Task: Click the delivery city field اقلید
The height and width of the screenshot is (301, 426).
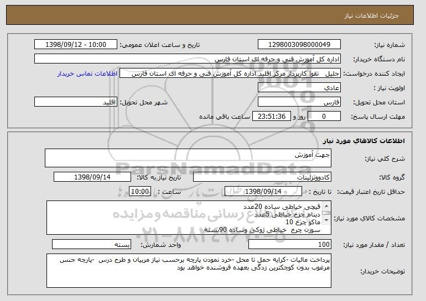Action: (x=76, y=102)
